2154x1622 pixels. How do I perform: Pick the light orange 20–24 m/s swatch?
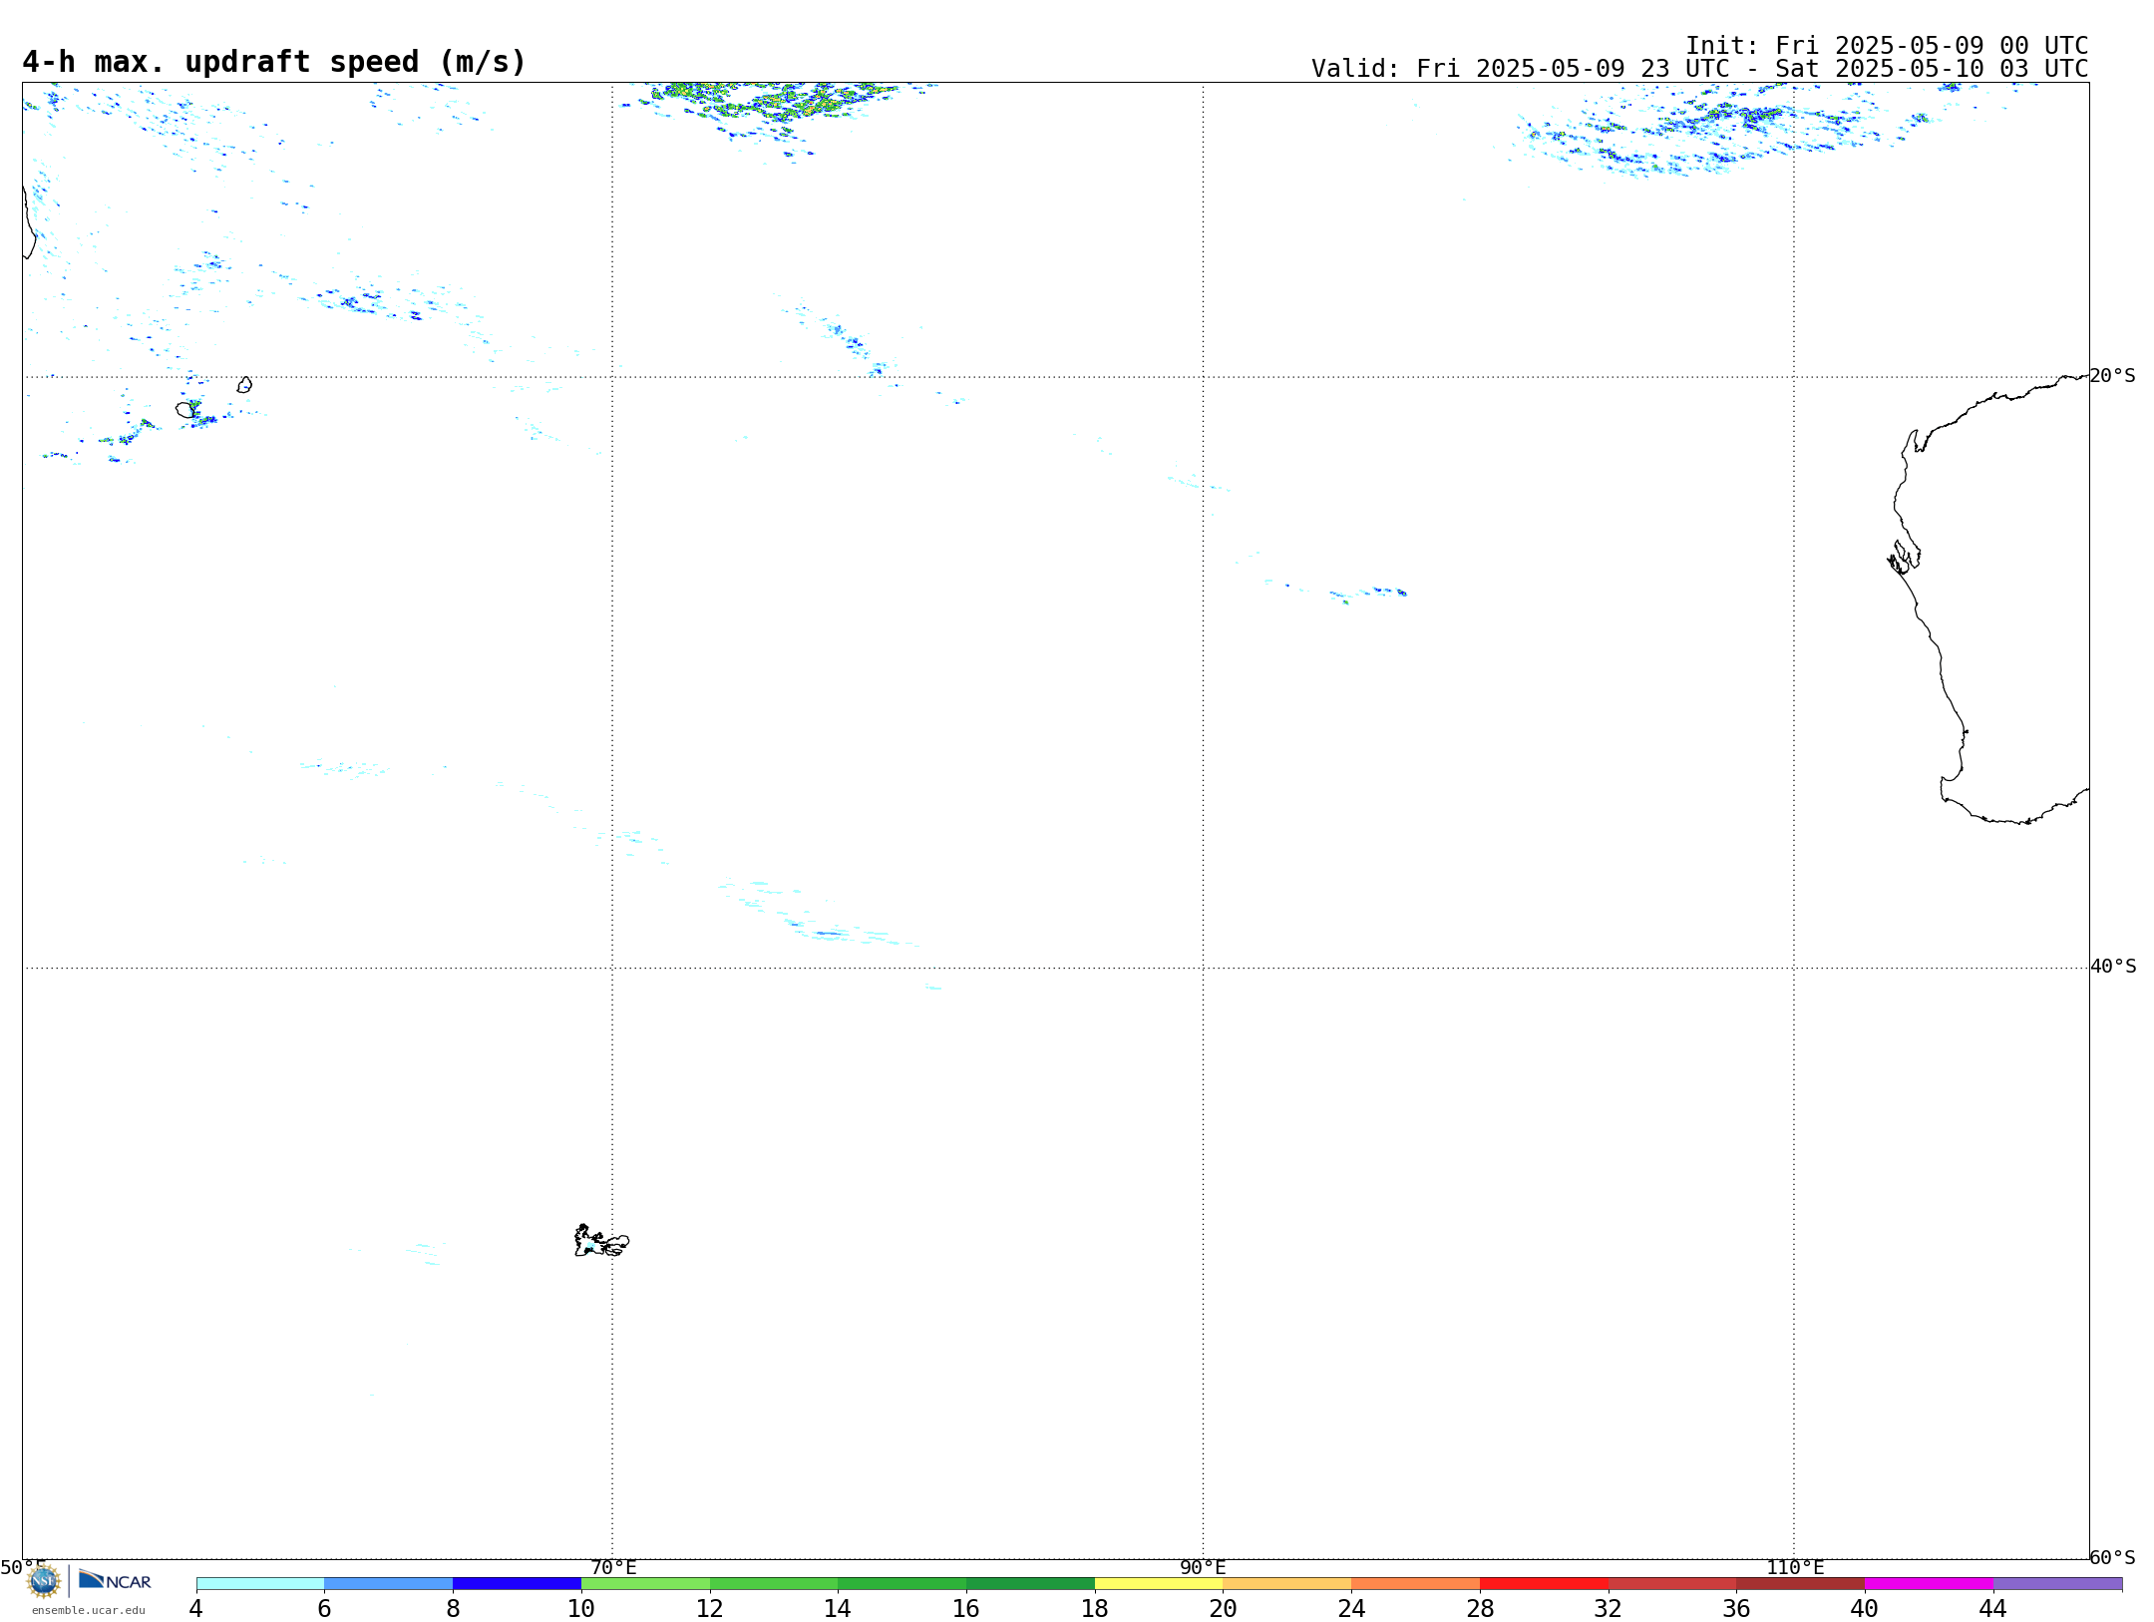point(1287,1583)
